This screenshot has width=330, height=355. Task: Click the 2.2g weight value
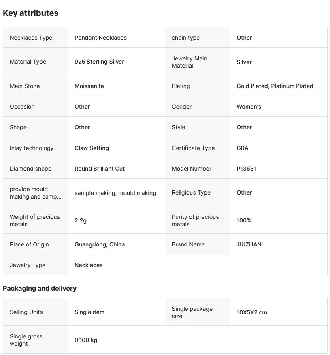tap(80, 220)
